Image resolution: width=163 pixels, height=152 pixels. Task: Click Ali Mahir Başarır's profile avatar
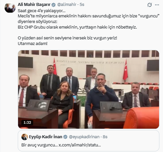coord(10,8)
